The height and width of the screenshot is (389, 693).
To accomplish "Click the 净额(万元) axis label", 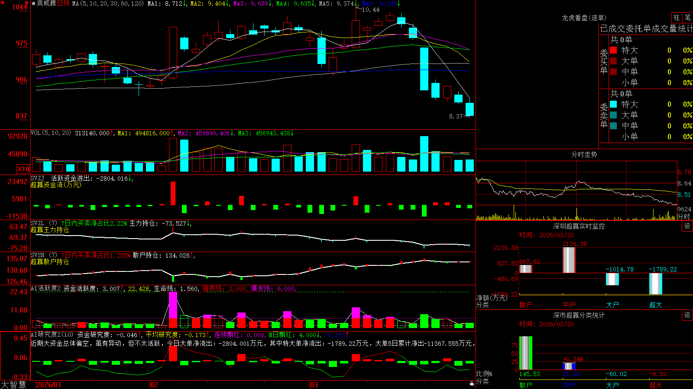I will coord(492,298).
